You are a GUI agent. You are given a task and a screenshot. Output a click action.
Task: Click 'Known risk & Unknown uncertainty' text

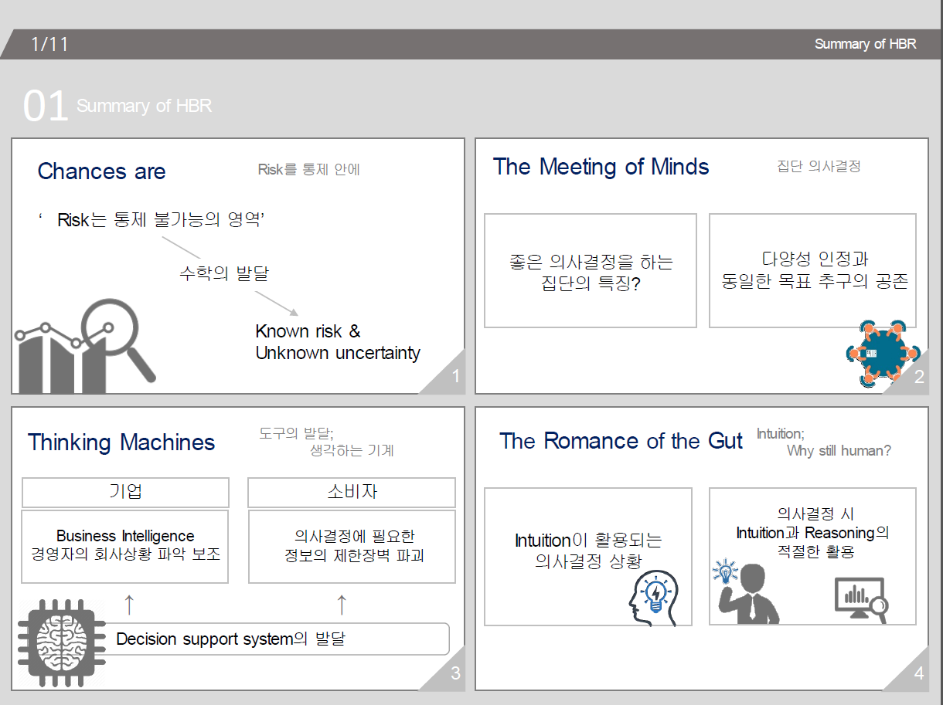tap(337, 342)
